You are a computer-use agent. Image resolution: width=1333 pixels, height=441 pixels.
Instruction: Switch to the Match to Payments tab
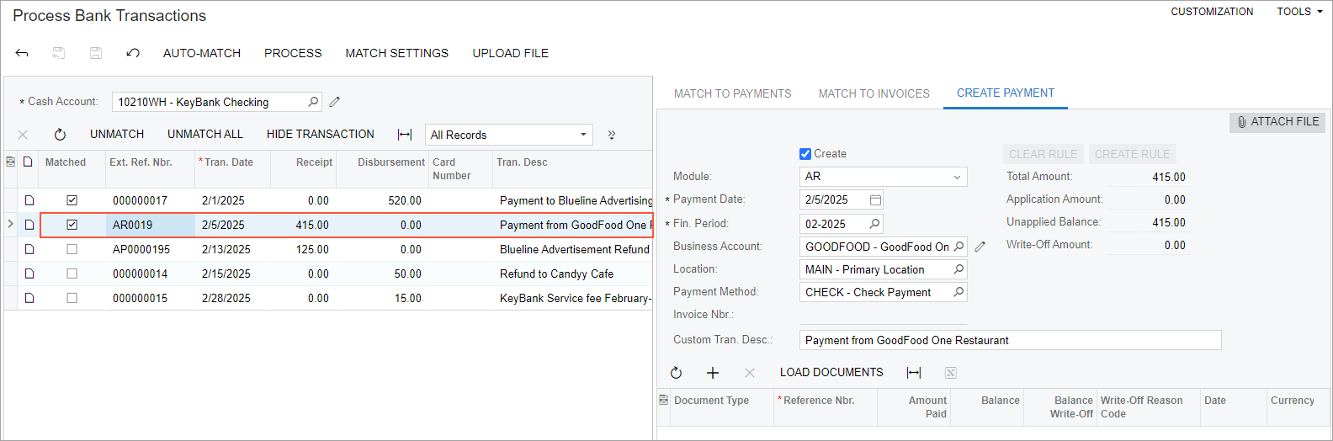pyautogui.click(x=732, y=93)
